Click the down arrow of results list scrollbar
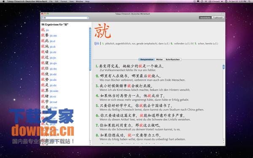Image resolution: width=253 pixels, height=158 pixels. pos(90,144)
